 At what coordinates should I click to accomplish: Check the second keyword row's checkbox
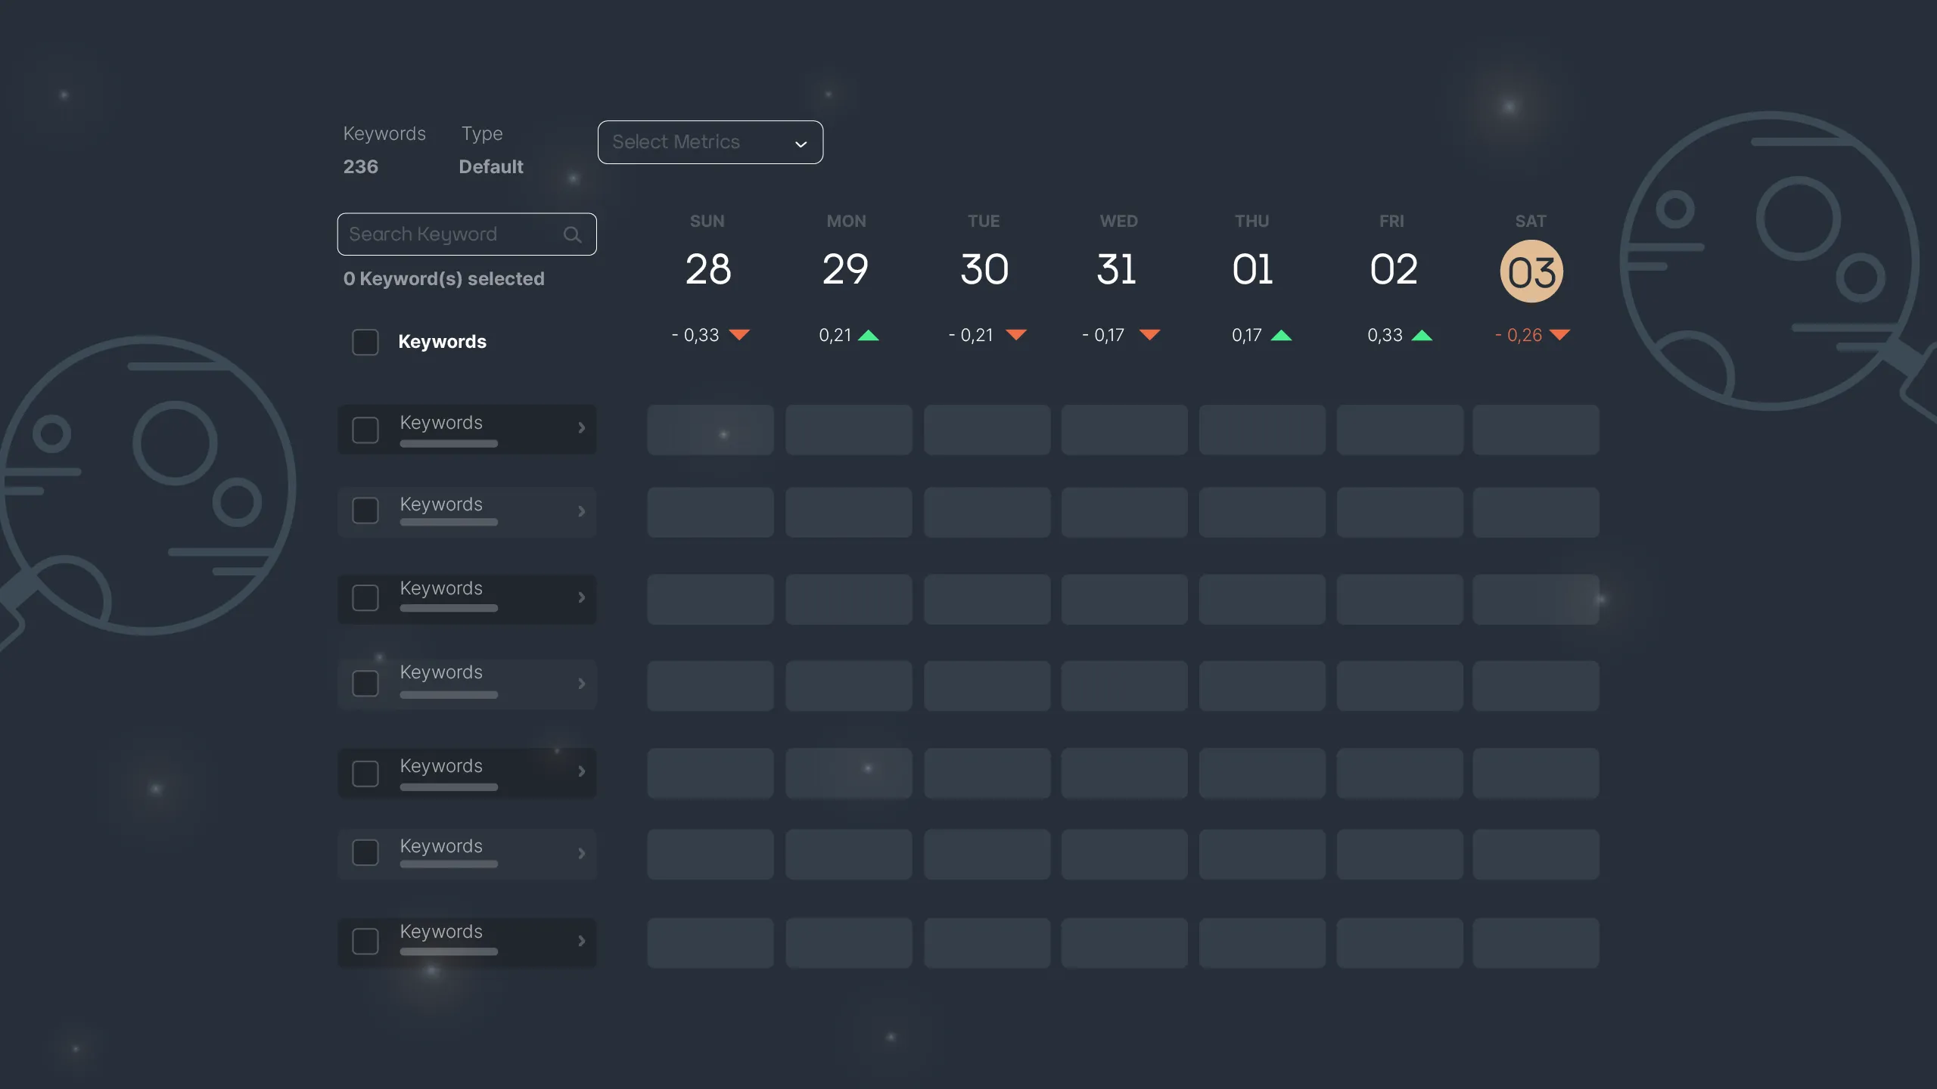365,510
